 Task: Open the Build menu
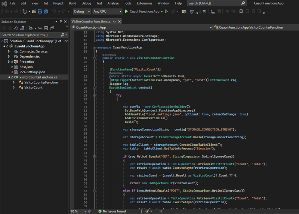click(x=73, y=3)
